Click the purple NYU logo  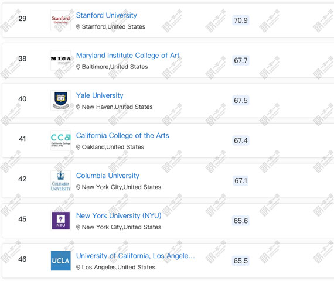tap(61, 221)
